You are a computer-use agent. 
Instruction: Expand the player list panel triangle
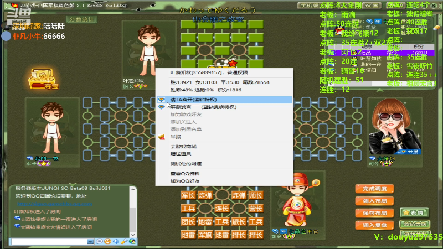[x=380, y=90]
